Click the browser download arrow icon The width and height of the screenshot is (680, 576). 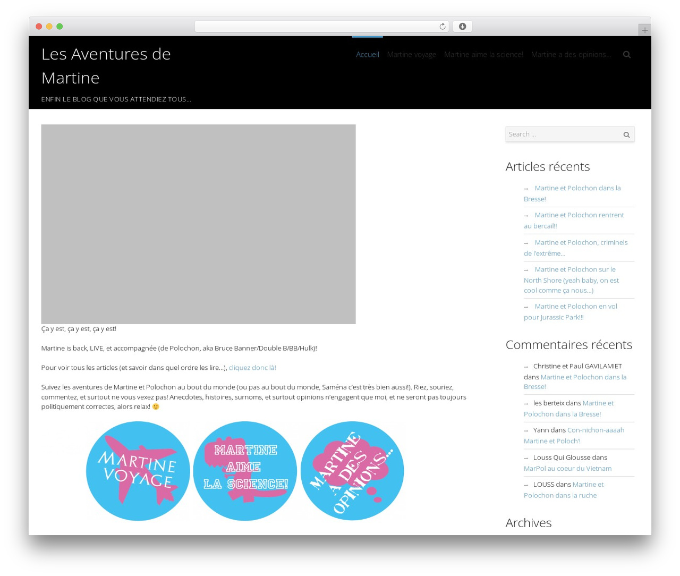point(462,27)
